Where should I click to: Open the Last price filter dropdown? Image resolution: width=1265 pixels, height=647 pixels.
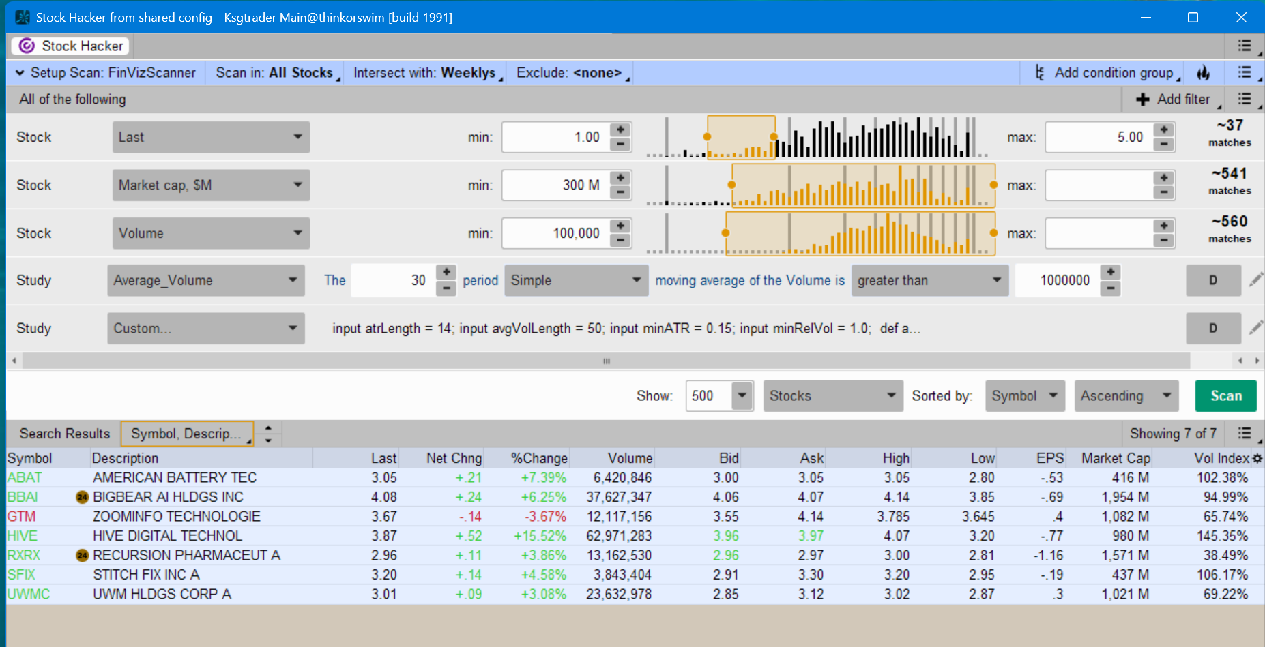(x=211, y=137)
